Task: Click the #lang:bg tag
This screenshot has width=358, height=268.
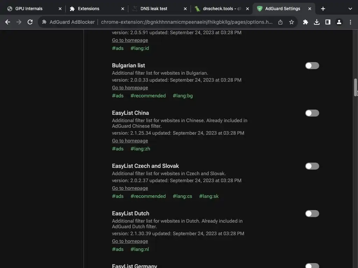Action: click(182, 96)
